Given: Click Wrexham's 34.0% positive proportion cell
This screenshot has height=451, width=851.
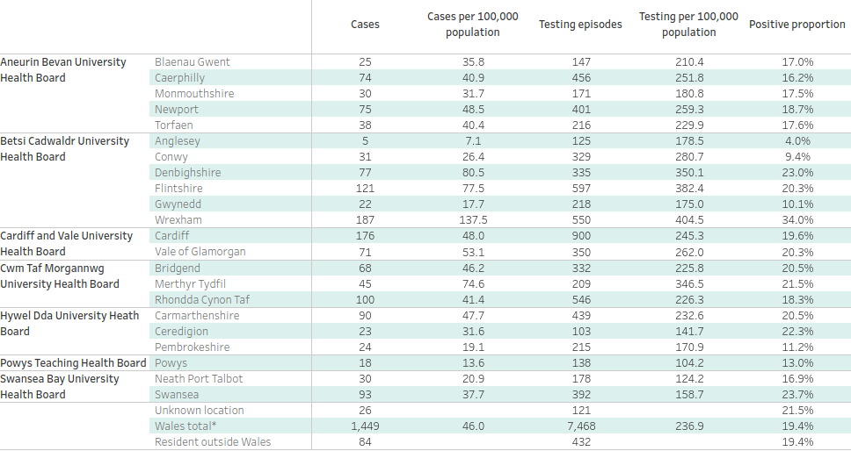Looking at the screenshot, I should [797, 220].
